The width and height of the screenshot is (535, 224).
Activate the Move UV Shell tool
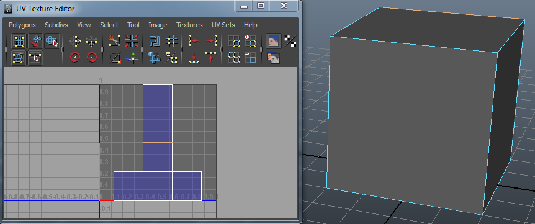52,41
